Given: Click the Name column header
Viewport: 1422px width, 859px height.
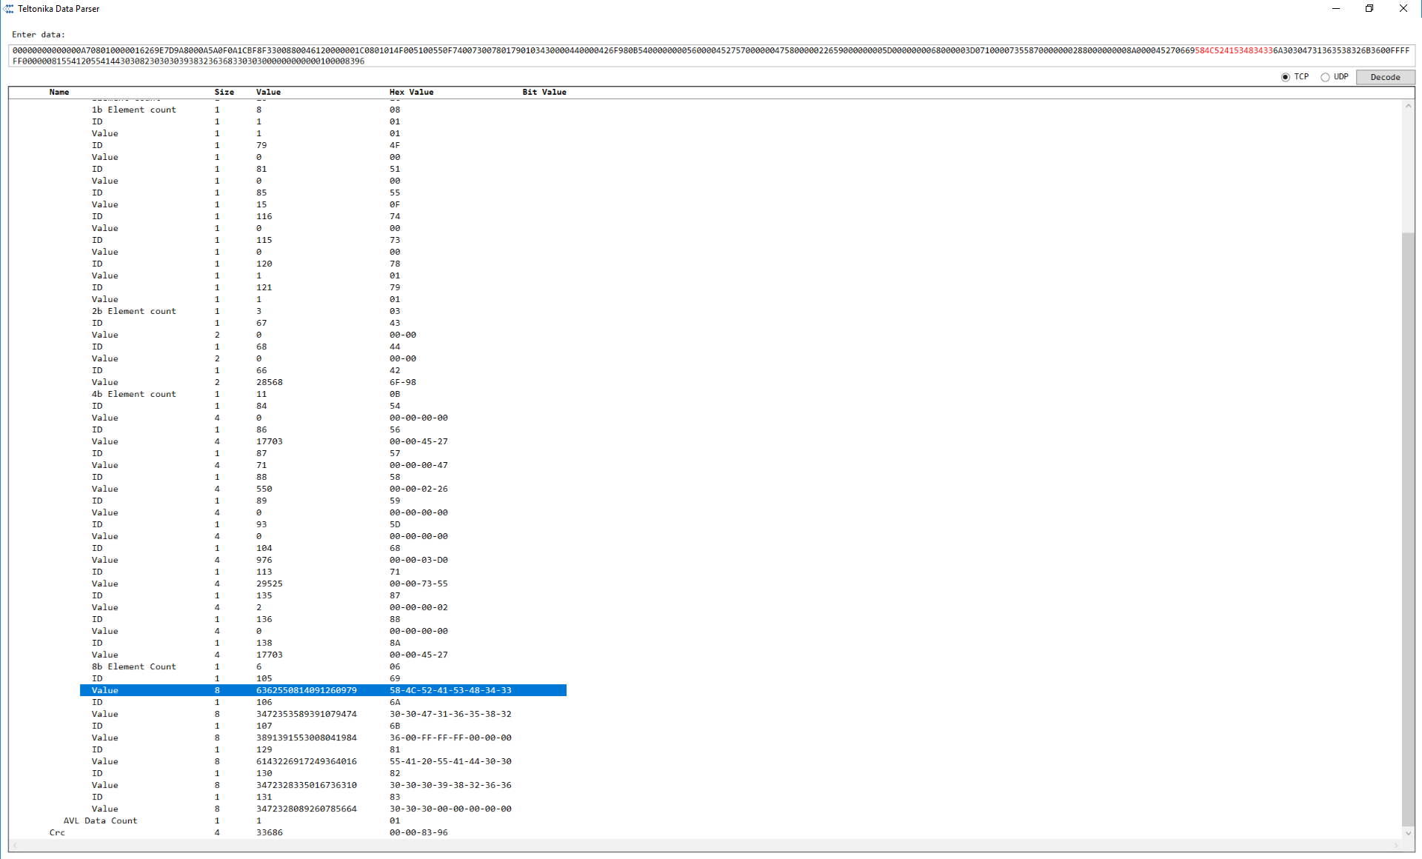Looking at the screenshot, I should [59, 92].
